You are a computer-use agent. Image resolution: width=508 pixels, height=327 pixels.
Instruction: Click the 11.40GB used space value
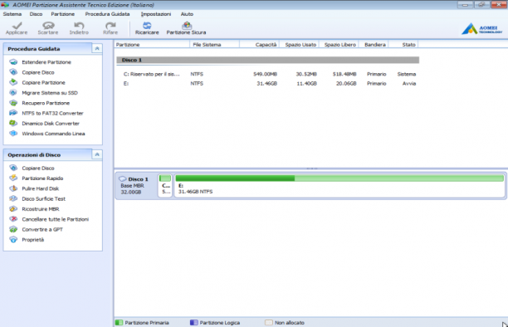306,83
